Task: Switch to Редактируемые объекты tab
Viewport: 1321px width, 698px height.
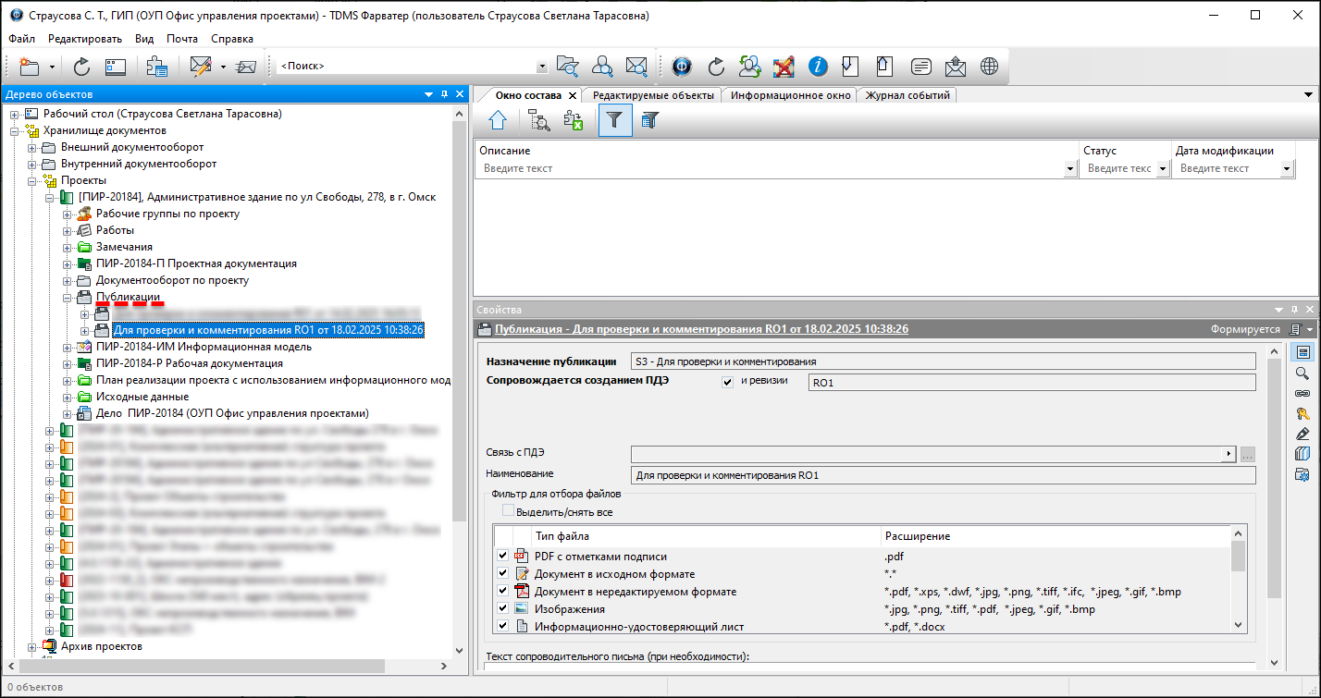Action: click(653, 95)
